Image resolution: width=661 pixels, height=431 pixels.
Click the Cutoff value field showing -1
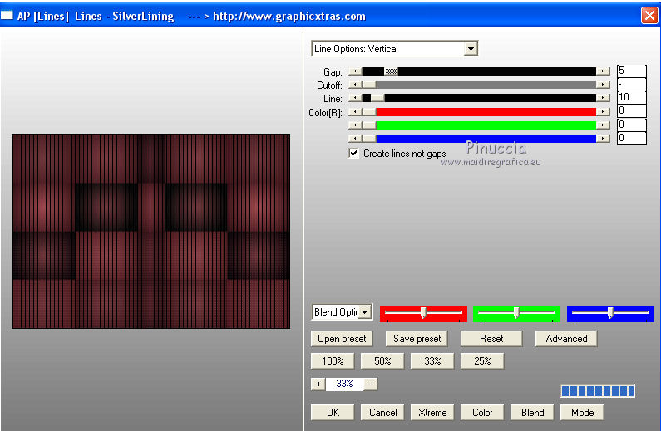[x=632, y=84]
